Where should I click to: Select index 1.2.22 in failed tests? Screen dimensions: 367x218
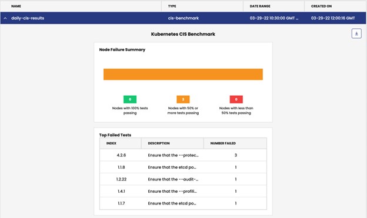coord(121,179)
